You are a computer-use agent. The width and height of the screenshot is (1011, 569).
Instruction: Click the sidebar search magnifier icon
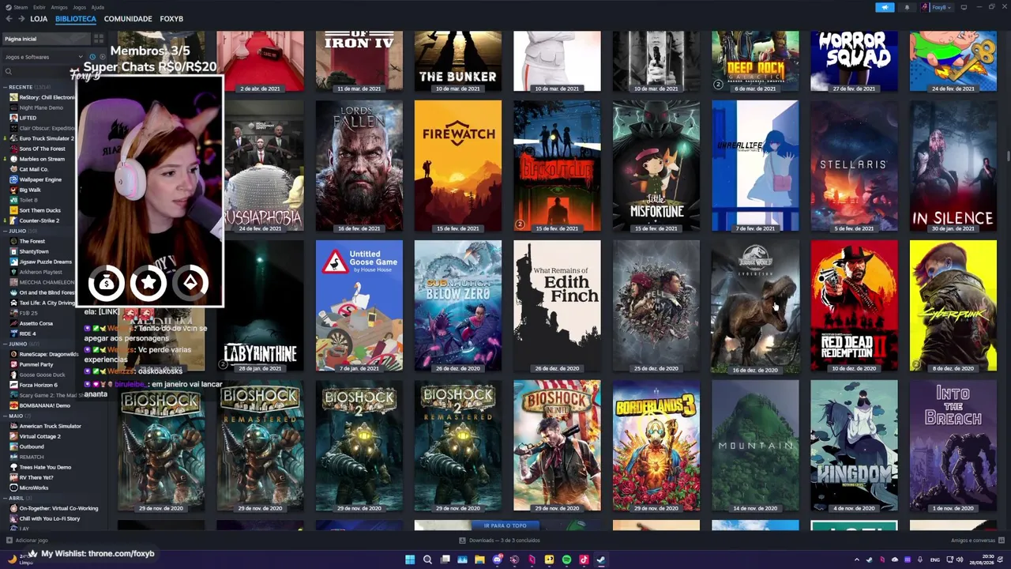tap(9, 72)
